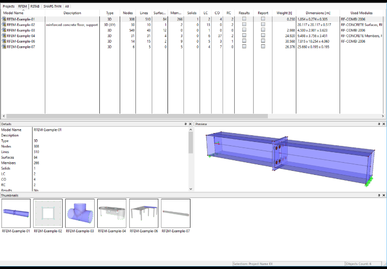
Task: Select RFEM-Example-06 thumbnail
Action: [x=144, y=213]
